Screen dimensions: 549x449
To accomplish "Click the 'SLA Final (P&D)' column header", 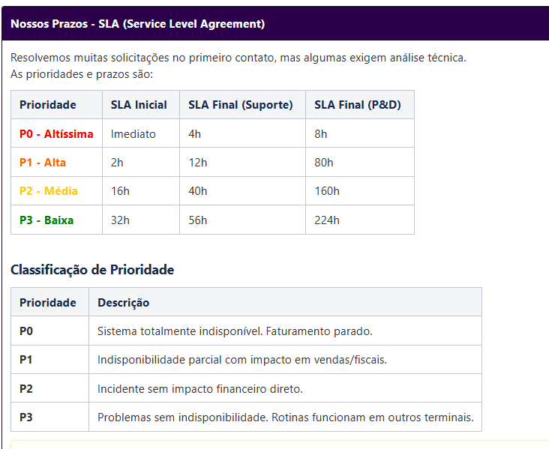I will (x=358, y=105).
